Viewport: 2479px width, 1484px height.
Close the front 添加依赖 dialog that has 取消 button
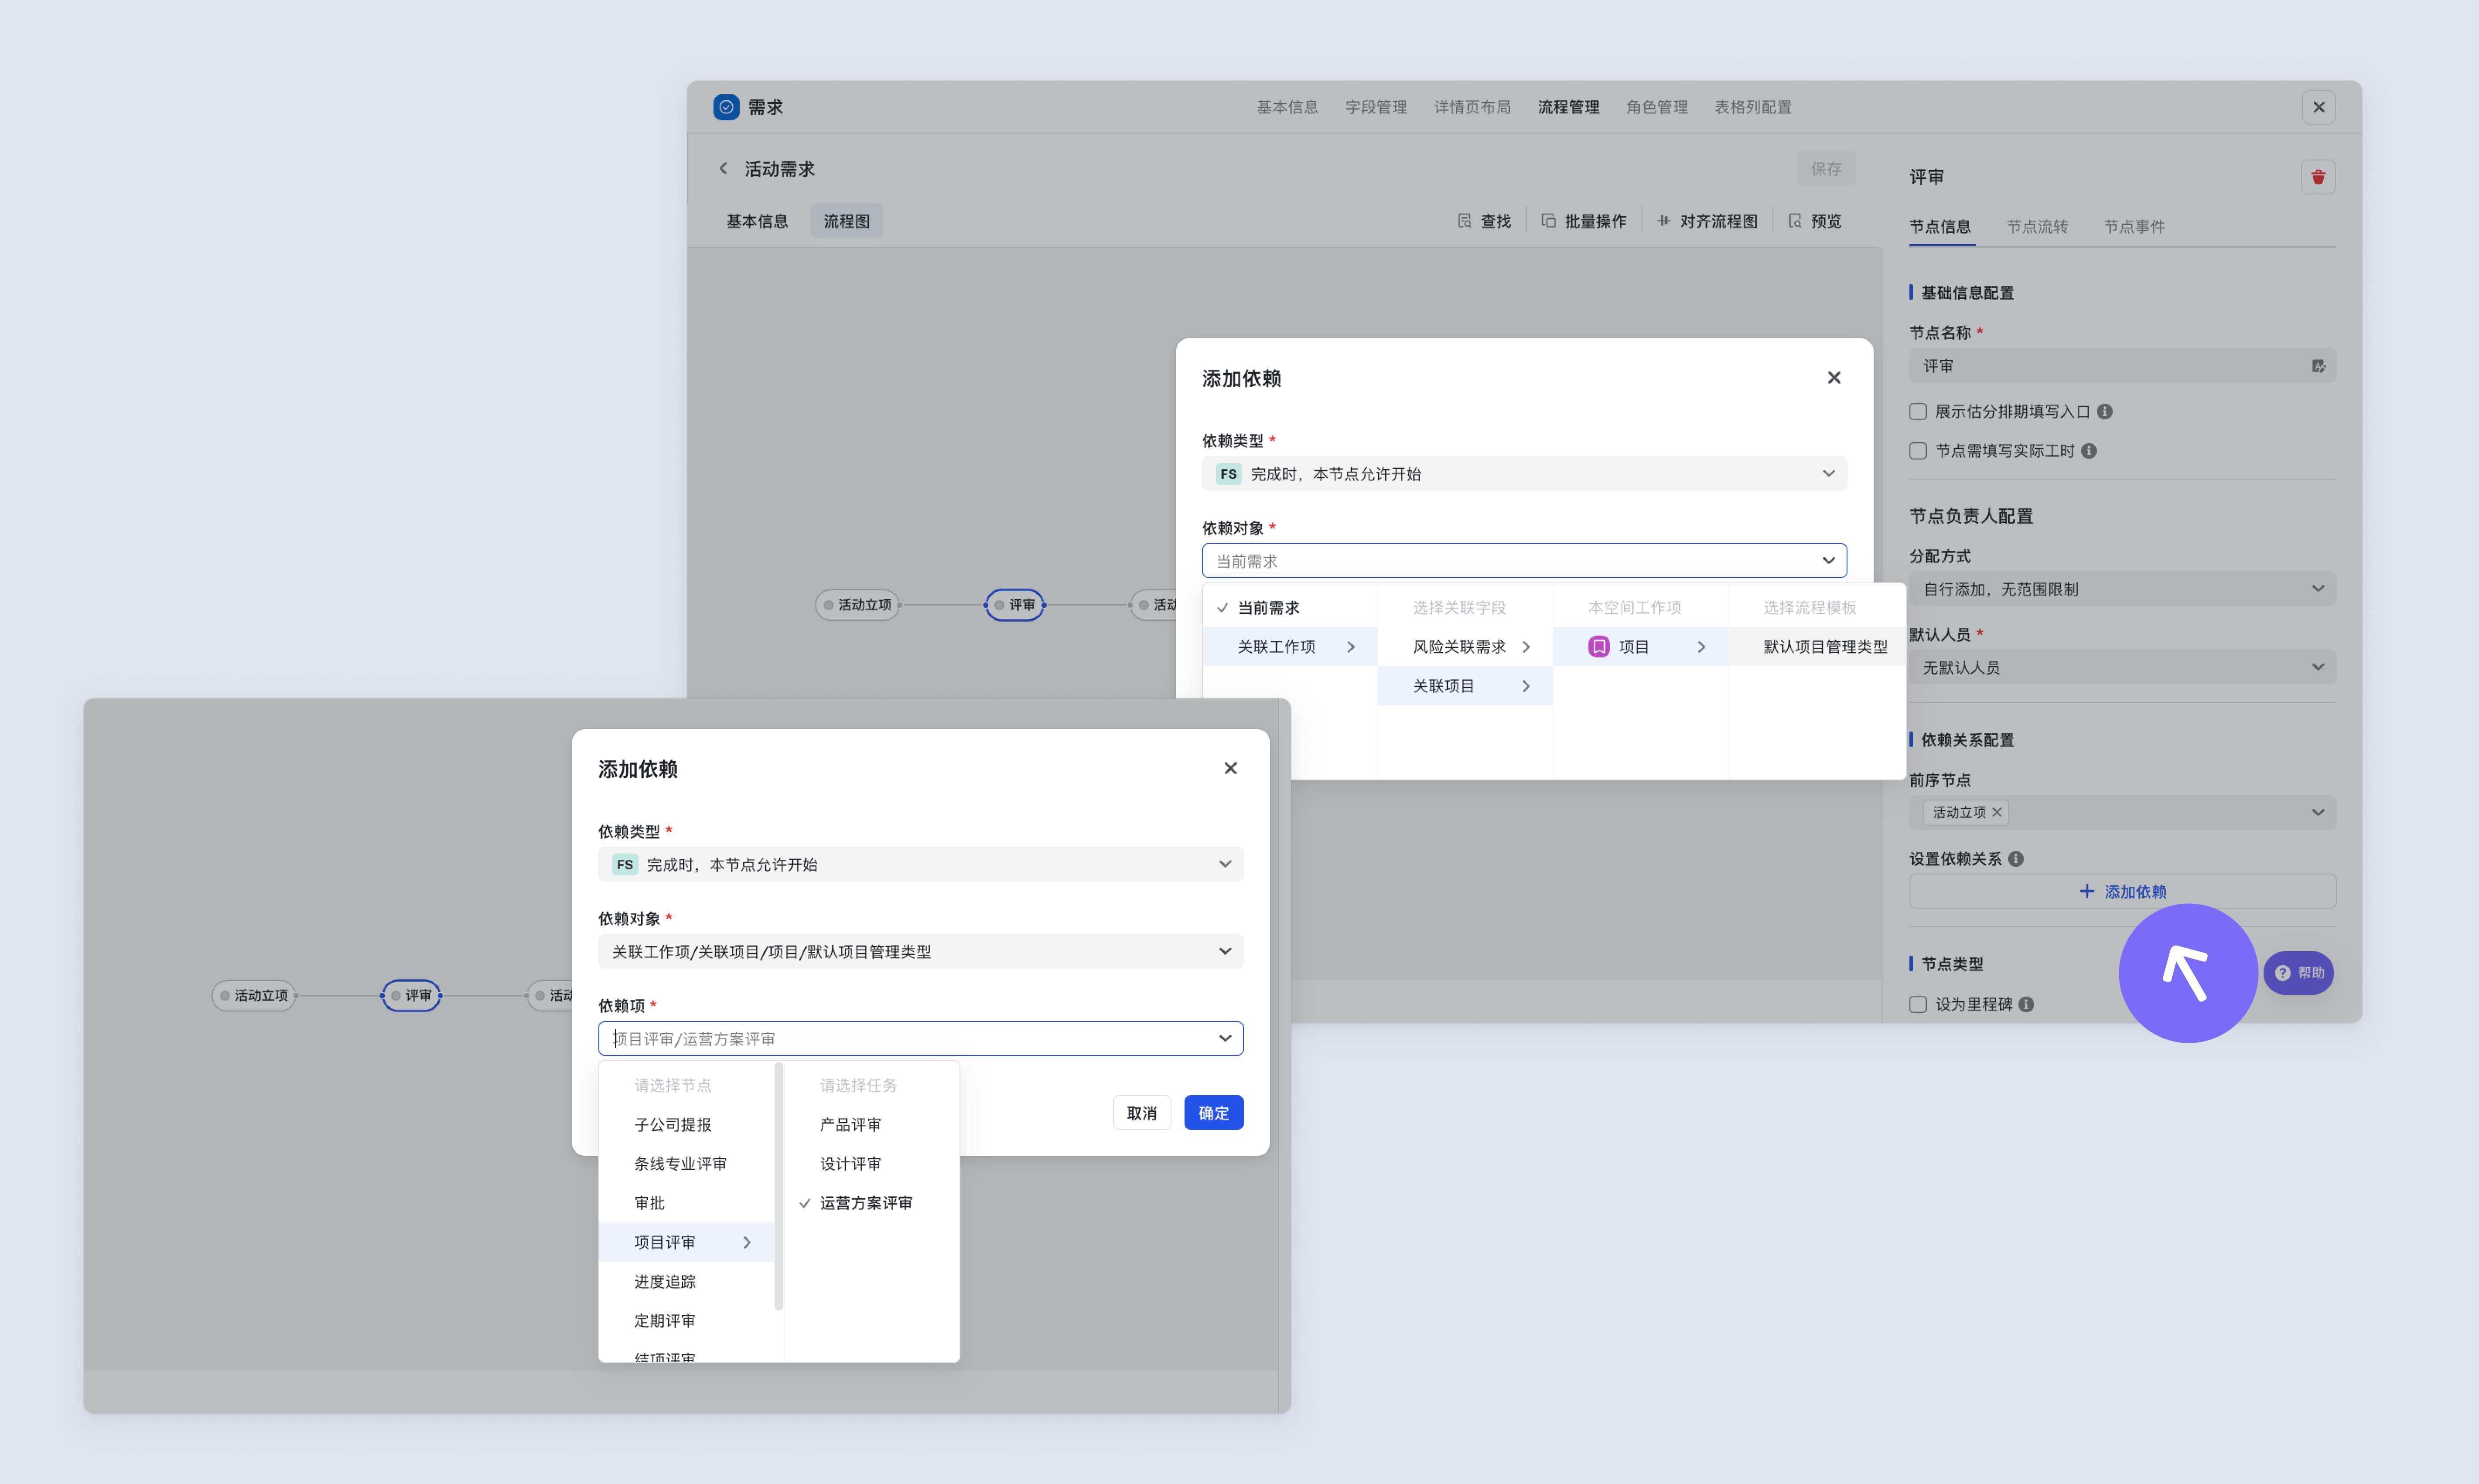1230,768
